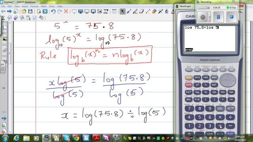The height and width of the screenshot is (142, 253).
Task: Open a file with the folder icon
Action: pos(24,11)
